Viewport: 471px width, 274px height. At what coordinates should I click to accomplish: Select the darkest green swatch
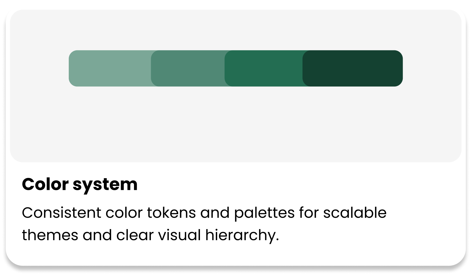[353, 68]
